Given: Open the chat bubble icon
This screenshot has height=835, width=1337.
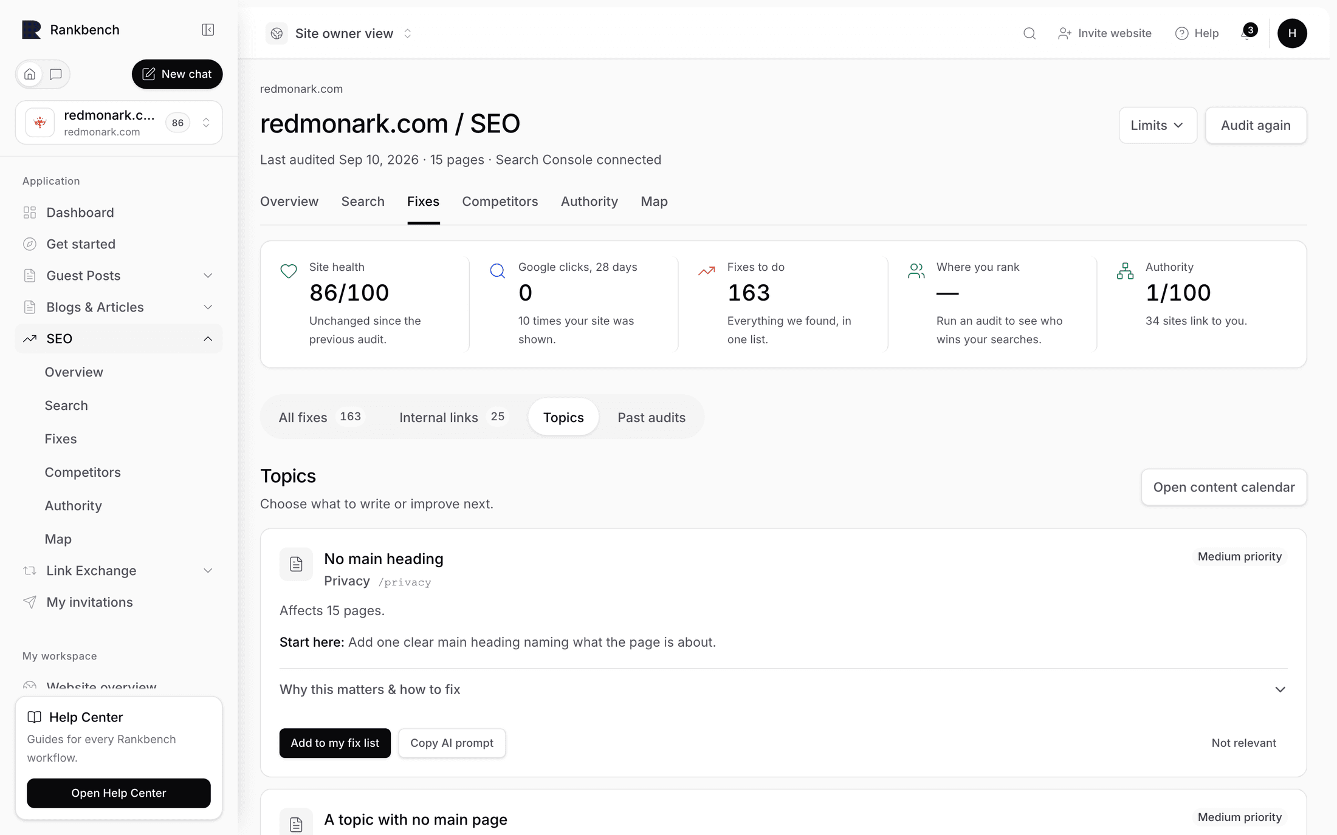Looking at the screenshot, I should [x=56, y=74].
